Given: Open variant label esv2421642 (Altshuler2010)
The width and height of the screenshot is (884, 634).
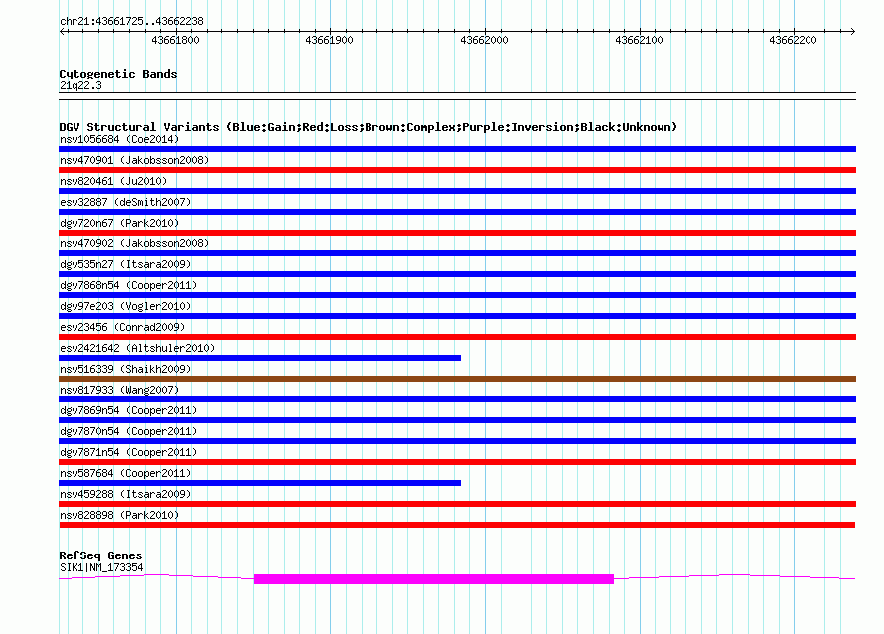Looking at the screenshot, I should 137,348.
